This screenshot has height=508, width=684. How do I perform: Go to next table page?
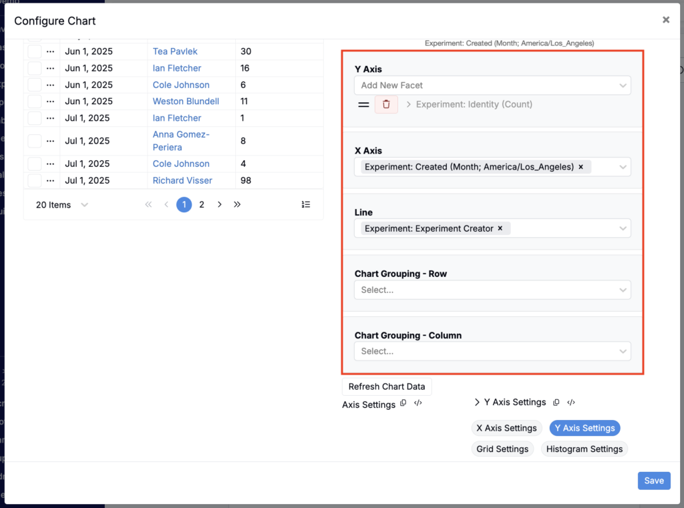(219, 204)
